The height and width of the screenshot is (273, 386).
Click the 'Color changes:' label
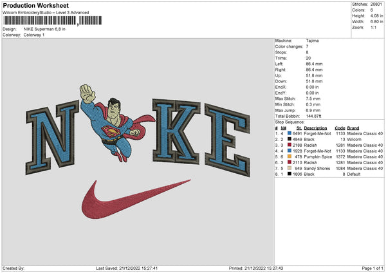[x=289, y=46]
